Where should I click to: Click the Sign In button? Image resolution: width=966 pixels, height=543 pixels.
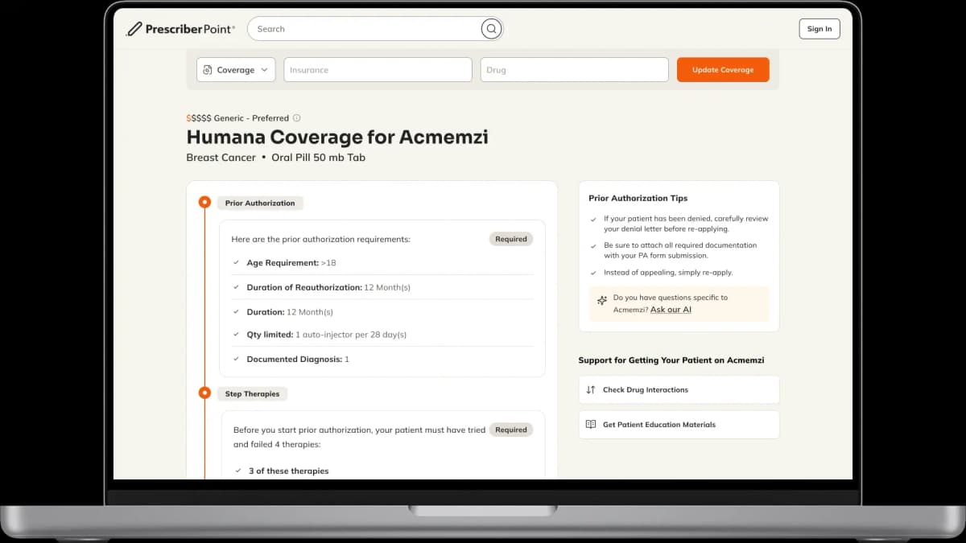(x=819, y=28)
